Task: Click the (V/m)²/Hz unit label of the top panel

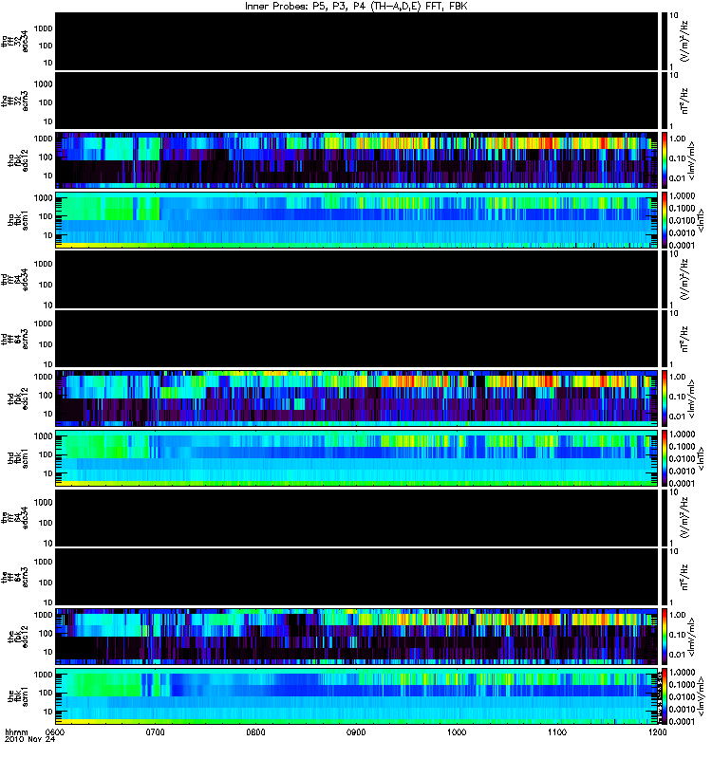Action: click(684, 41)
